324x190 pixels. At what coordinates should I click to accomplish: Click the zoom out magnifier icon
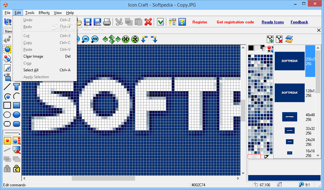[85, 39]
